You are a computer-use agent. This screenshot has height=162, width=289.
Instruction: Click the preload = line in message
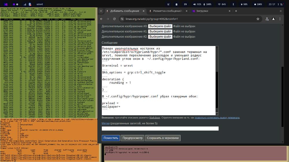110,103
